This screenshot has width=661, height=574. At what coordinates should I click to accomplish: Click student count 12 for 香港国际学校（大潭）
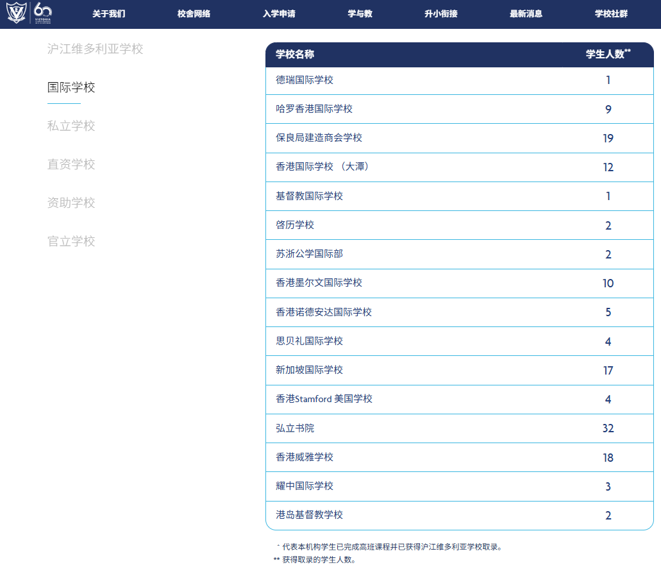coord(608,167)
